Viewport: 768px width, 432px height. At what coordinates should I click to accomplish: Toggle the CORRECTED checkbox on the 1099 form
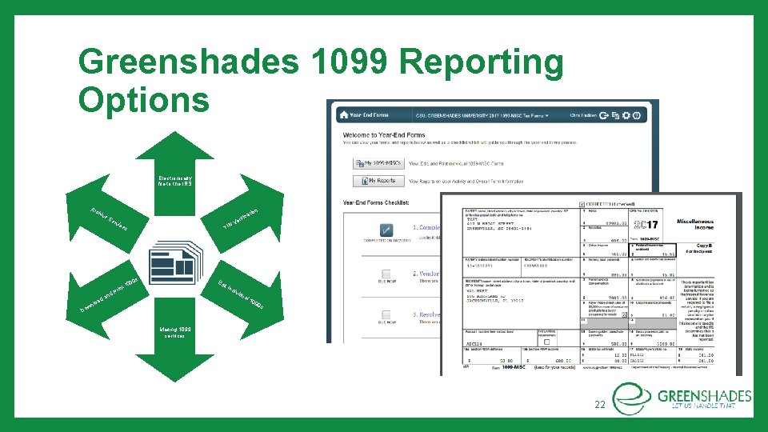tap(582, 204)
